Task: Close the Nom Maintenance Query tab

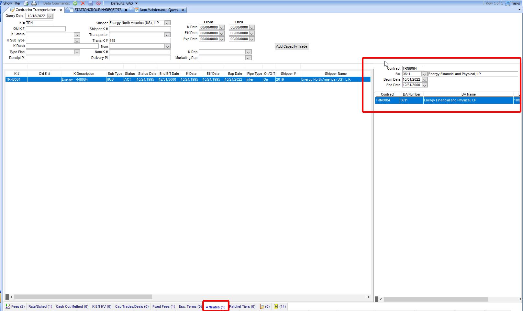Action: (x=183, y=10)
